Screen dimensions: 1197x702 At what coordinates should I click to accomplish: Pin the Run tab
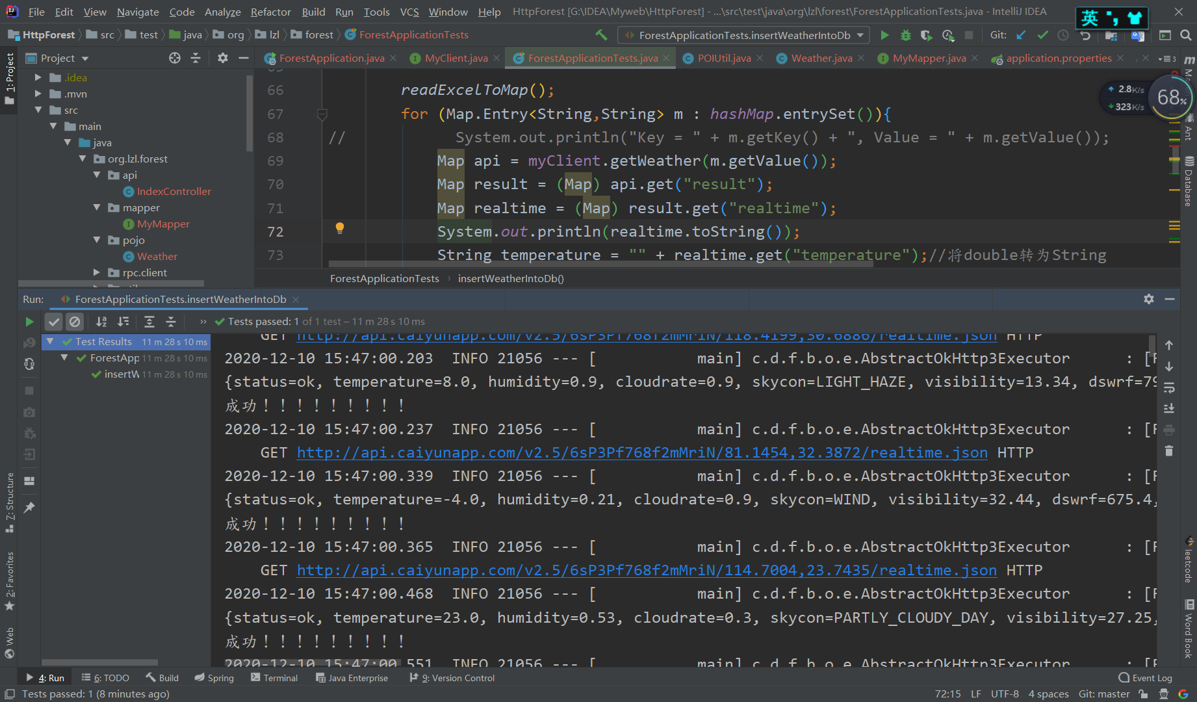point(29,508)
